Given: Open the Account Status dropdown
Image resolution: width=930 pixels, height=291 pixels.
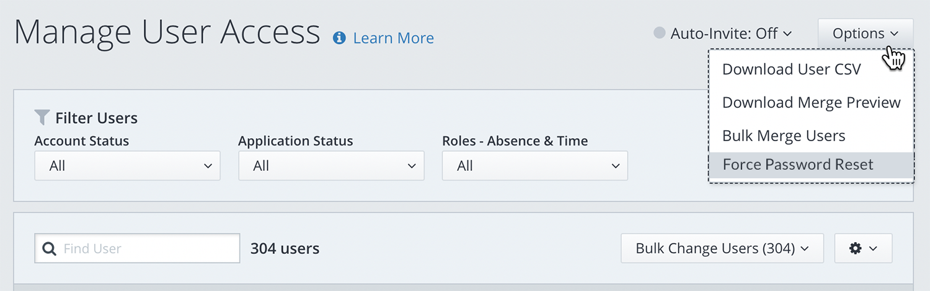Looking at the screenshot, I should (x=127, y=166).
